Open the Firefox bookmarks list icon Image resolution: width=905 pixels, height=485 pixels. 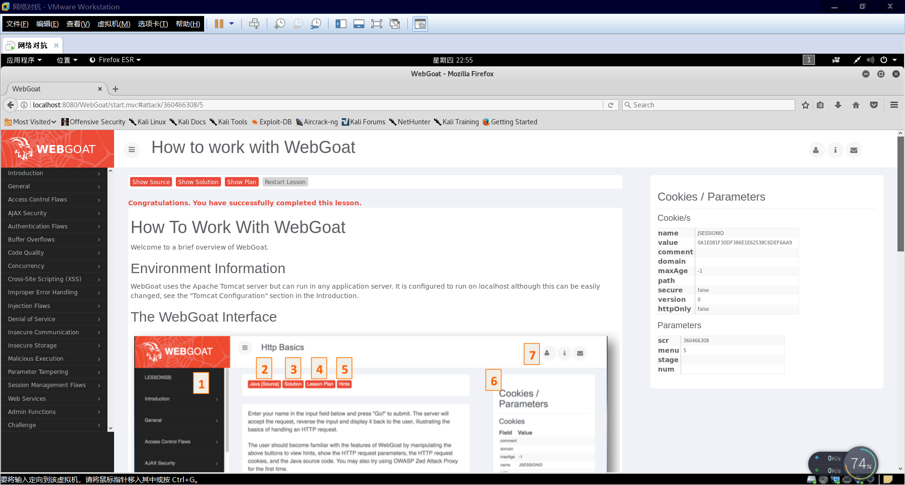[820, 105]
